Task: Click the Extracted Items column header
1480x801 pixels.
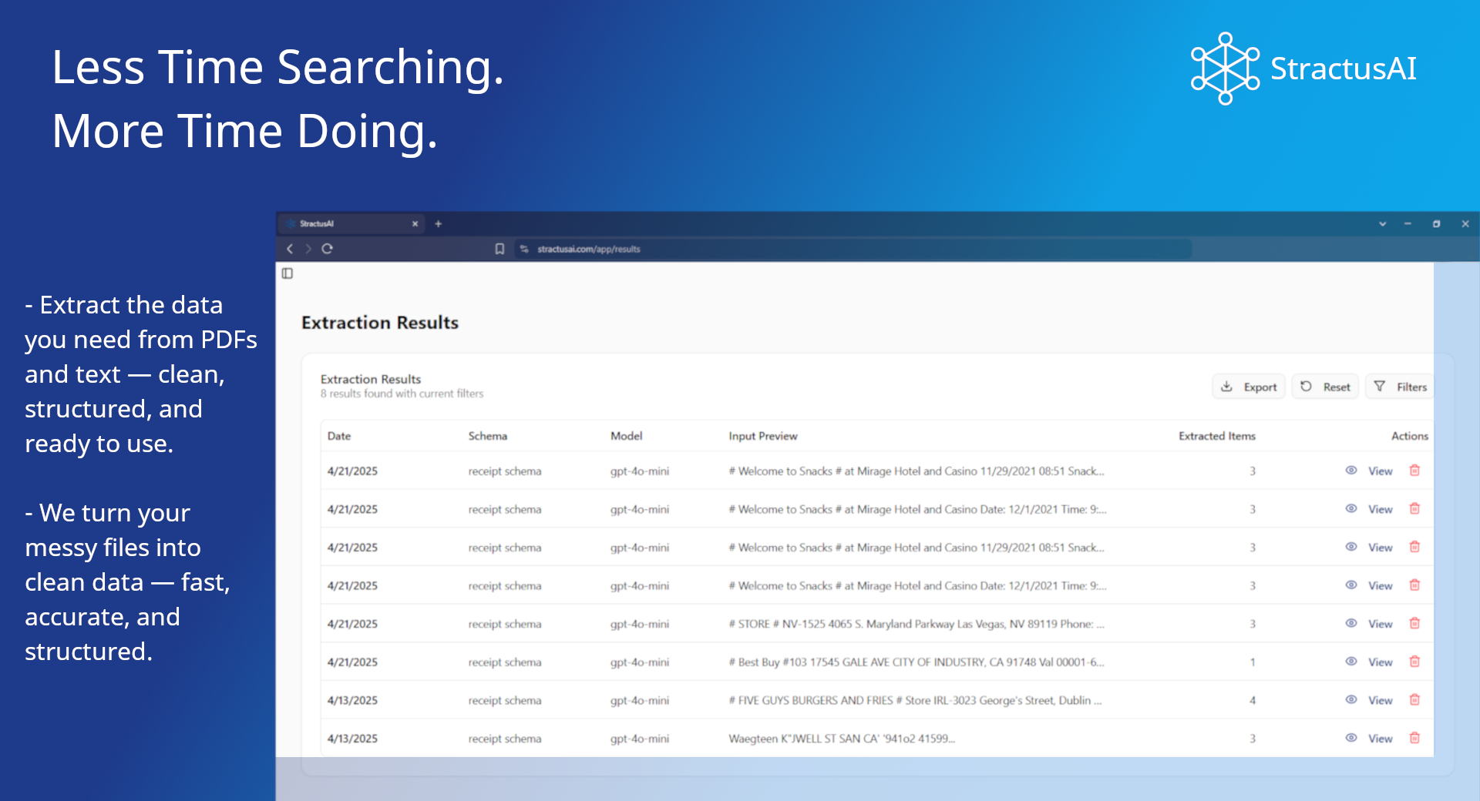Action: point(1217,436)
